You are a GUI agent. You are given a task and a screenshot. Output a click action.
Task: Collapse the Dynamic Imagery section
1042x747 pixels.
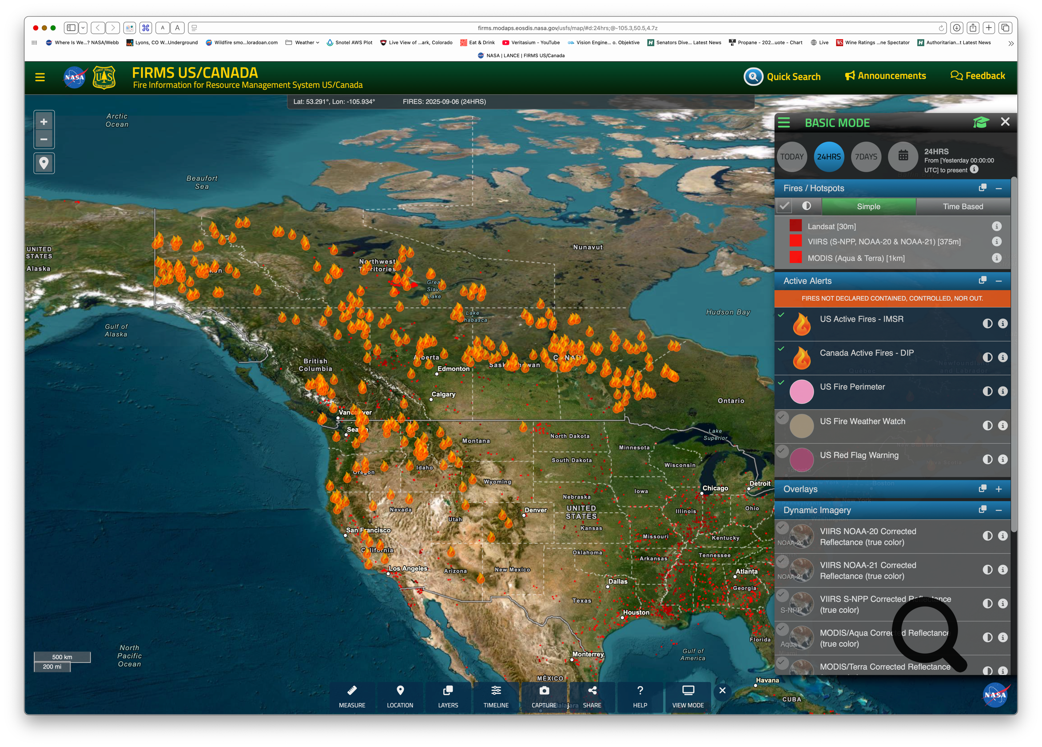998,510
